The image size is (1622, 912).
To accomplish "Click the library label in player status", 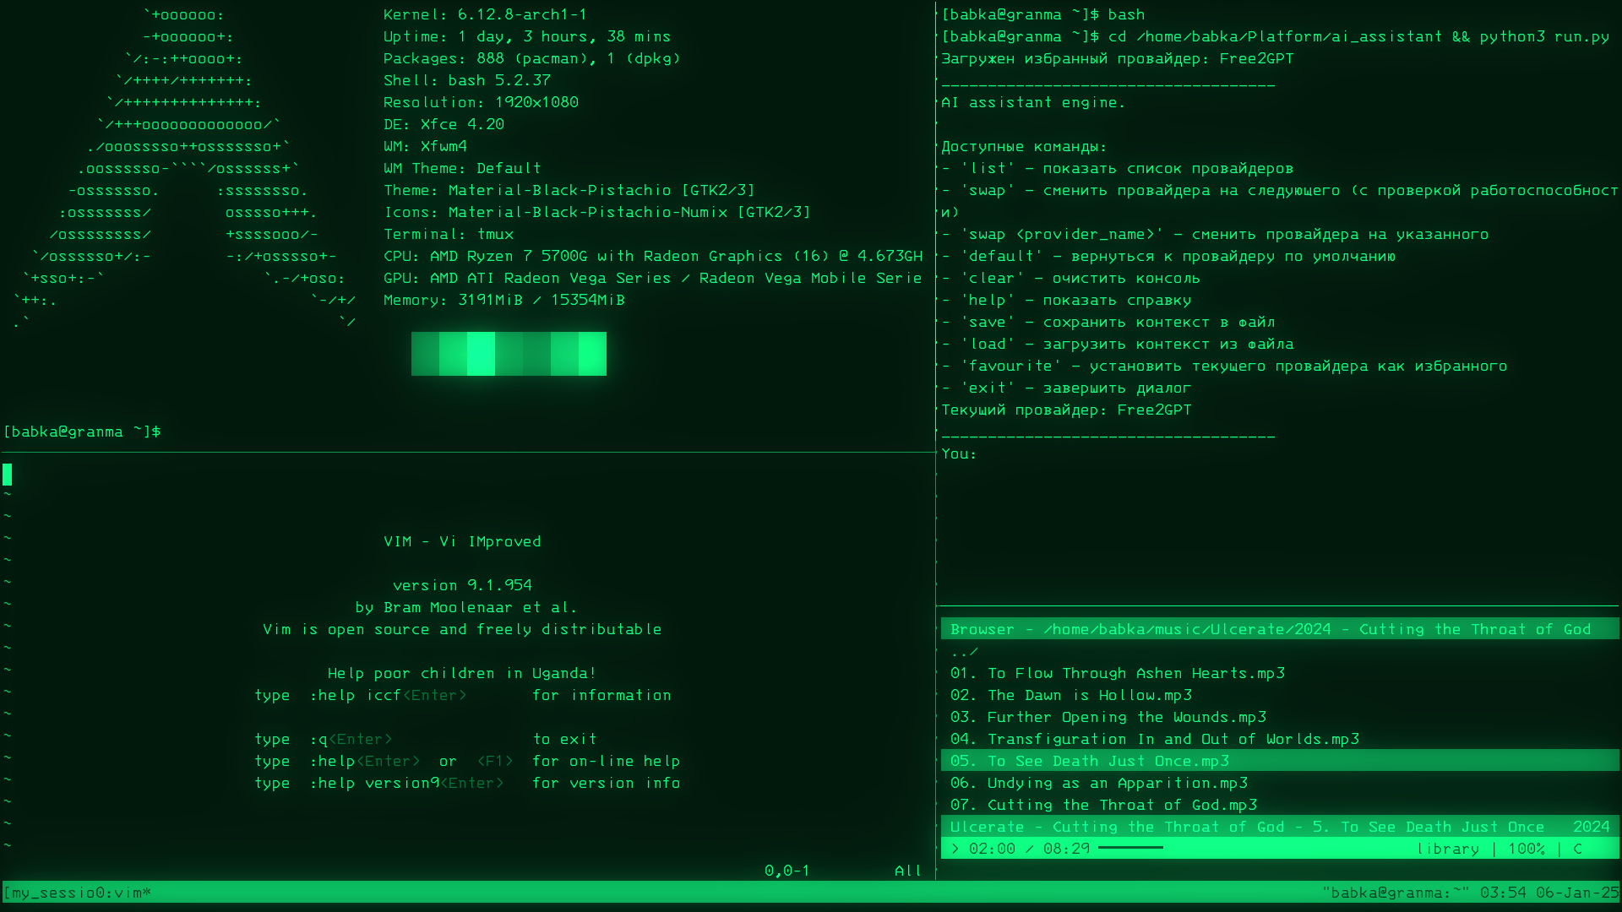I will tap(1448, 849).
